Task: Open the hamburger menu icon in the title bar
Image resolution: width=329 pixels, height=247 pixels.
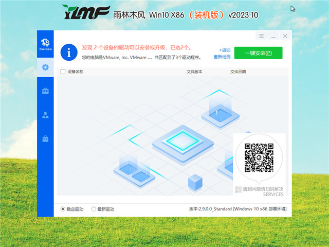Action: 261,36
